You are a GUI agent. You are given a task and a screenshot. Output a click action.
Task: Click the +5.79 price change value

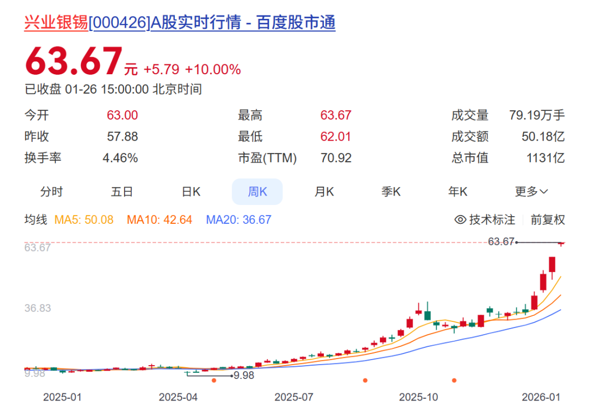(x=161, y=69)
